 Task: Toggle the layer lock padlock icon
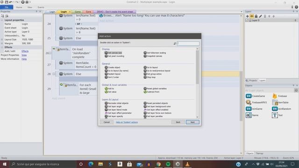pos(256,16)
